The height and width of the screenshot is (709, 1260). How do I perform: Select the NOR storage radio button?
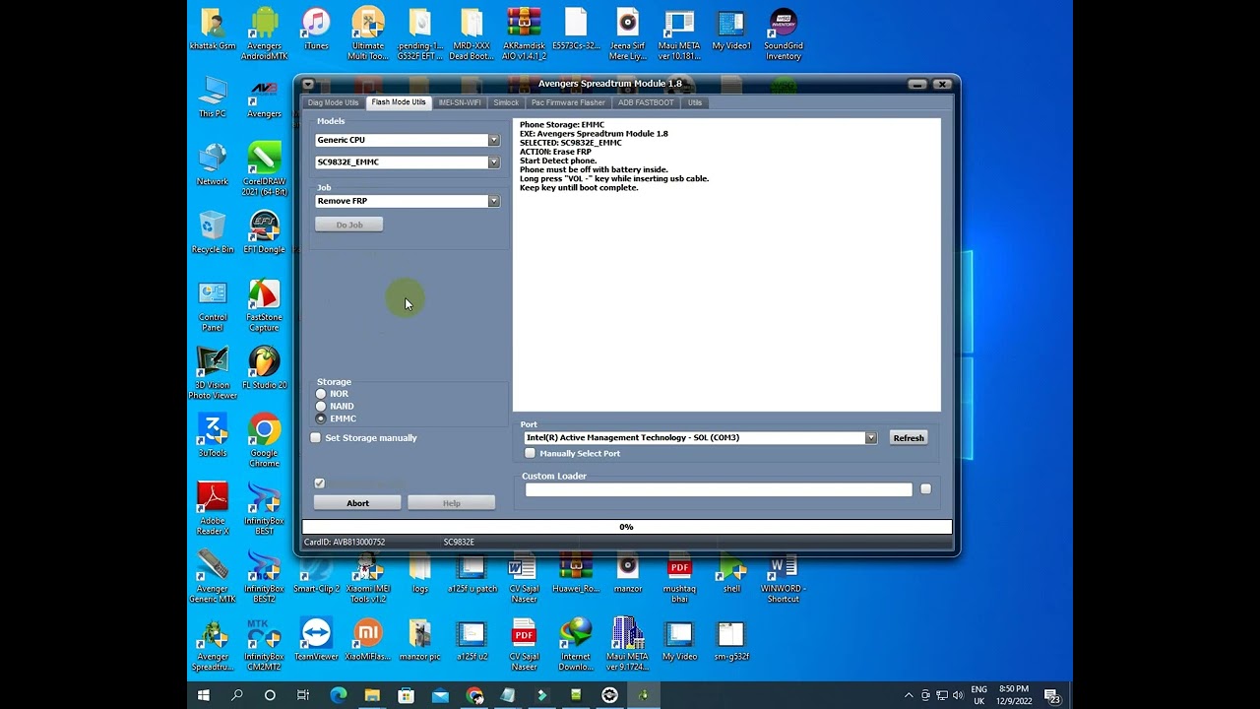[321, 394]
